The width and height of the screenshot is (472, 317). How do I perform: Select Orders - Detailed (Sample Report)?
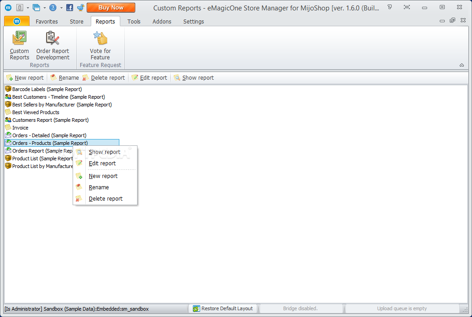[x=49, y=135]
